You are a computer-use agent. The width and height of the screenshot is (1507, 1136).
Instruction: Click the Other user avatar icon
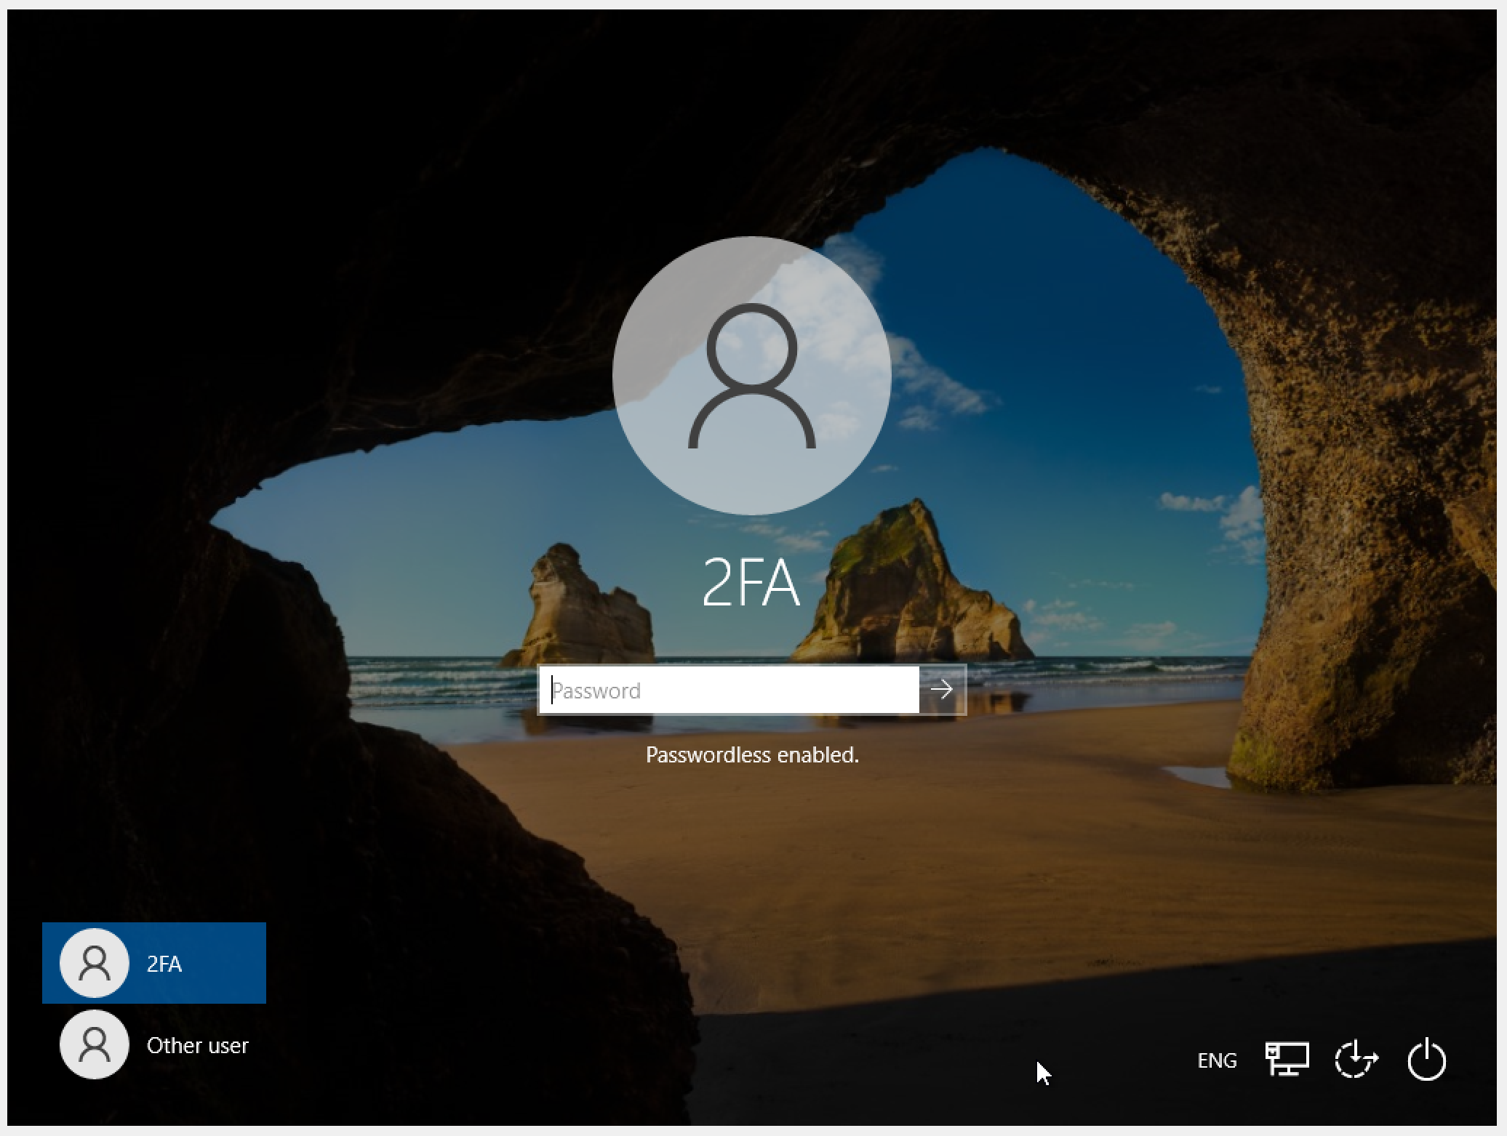[95, 1044]
